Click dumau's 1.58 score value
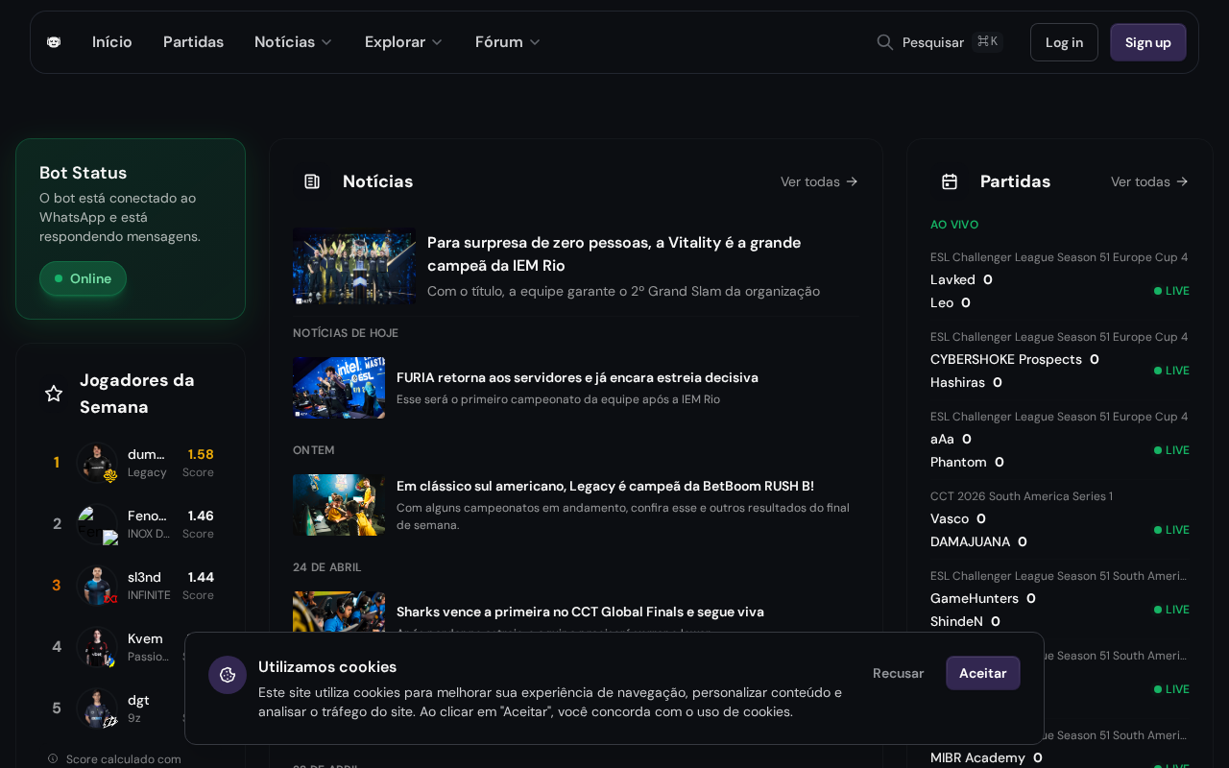Screen dimensions: 1229x768 201,454
